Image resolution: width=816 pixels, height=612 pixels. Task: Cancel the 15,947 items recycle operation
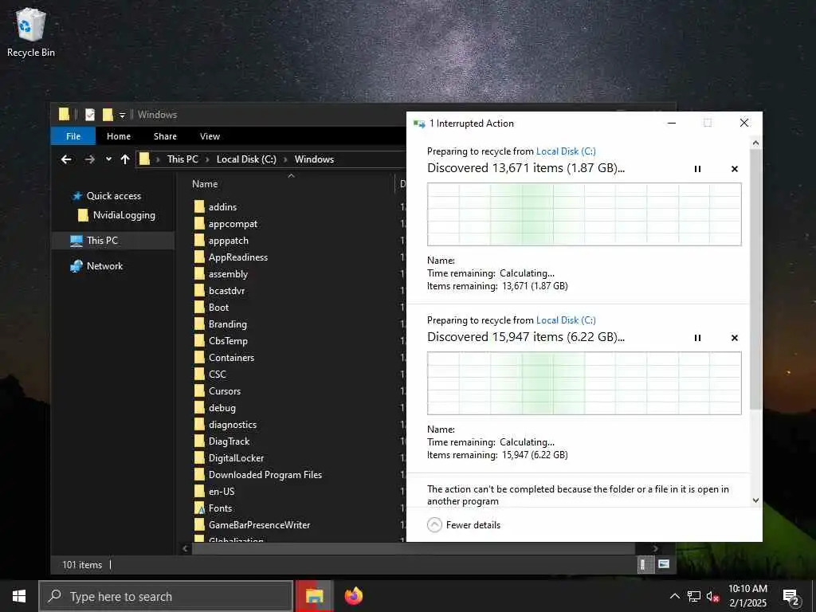click(x=734, y=338)
